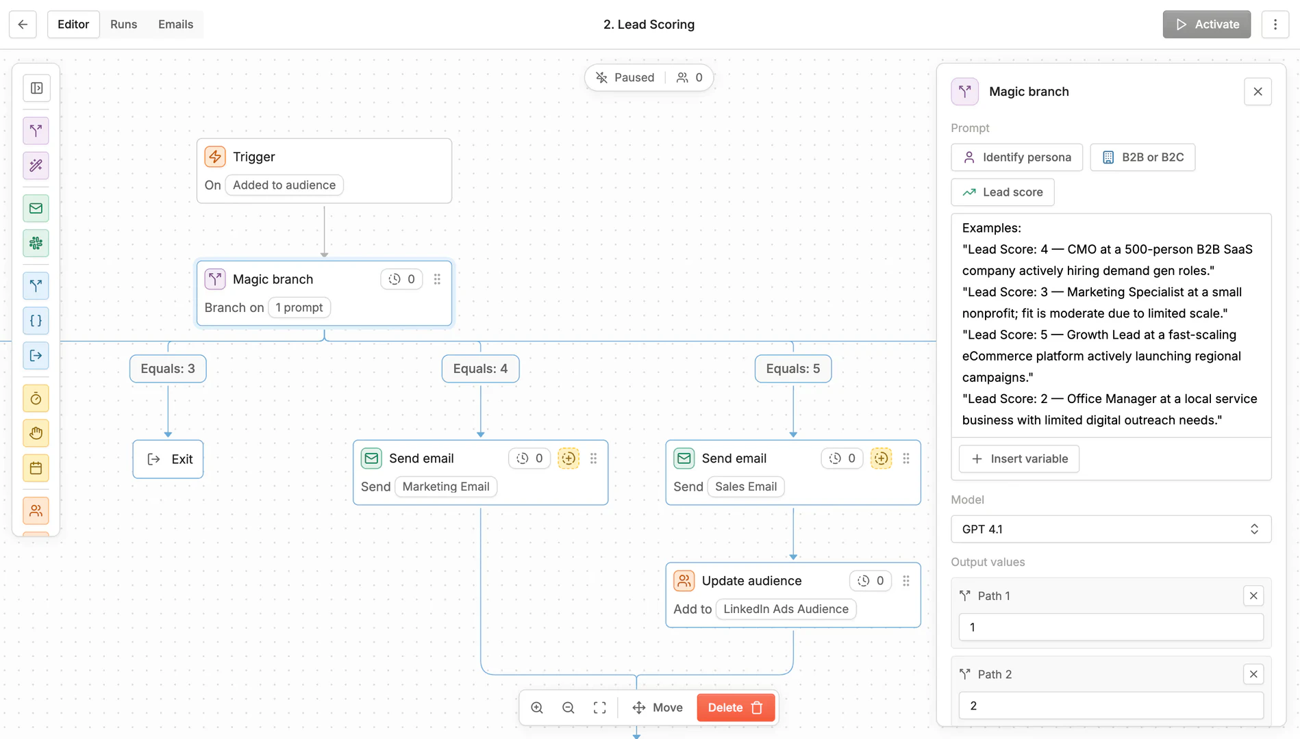1300x739 pixels.
Task: Select the audience node tool
Action: [36, 510]
